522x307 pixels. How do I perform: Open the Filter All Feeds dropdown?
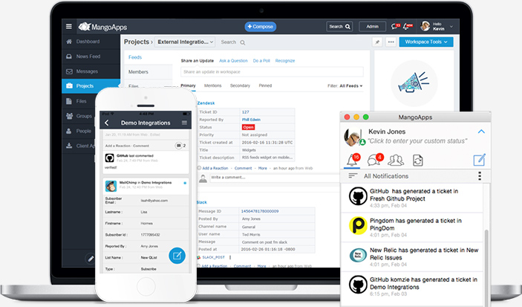[x=345, y=86]
